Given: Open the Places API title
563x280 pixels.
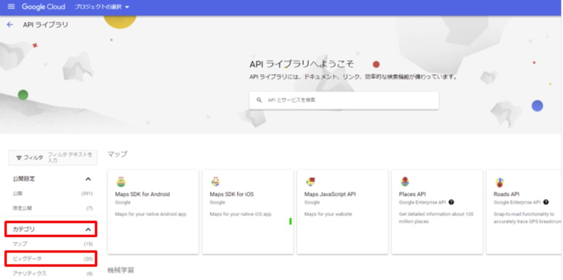Looking at the screenshot, I should click(x=412, y=194).
